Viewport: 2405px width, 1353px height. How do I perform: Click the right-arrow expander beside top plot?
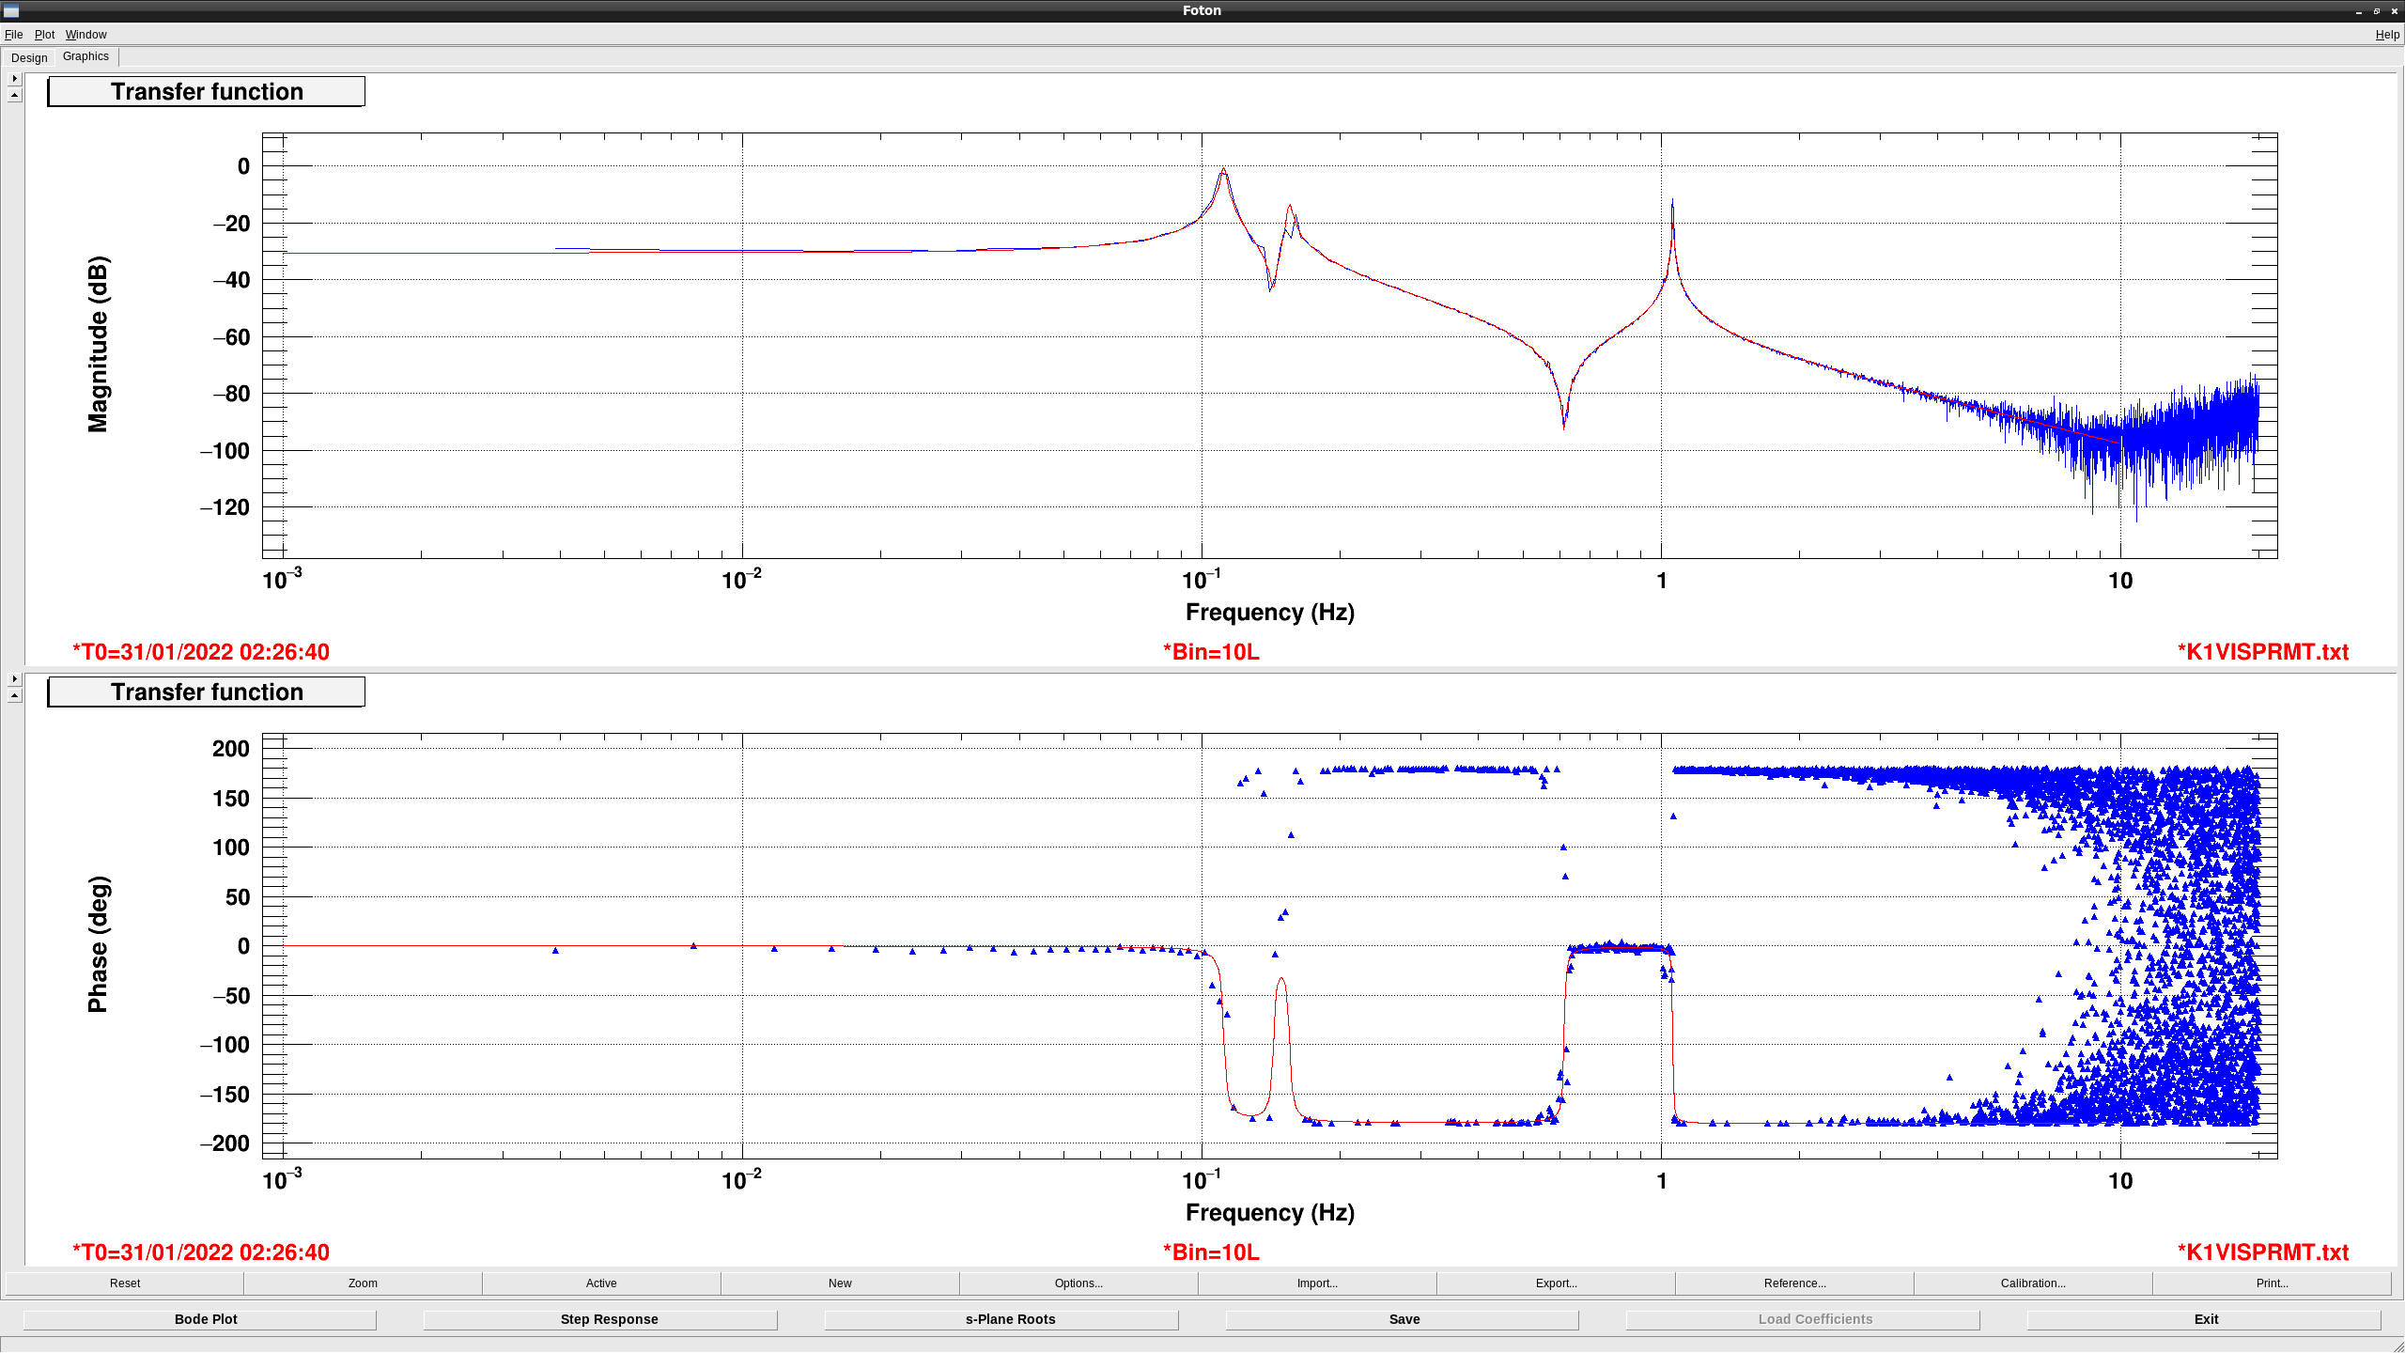14,79
